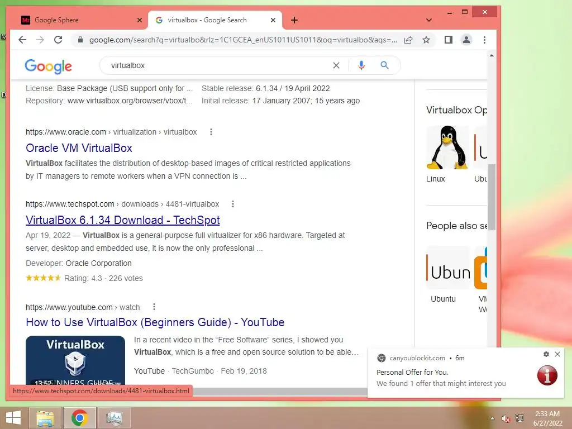
Task: Click the Oracle Corporation developer text
Action: [x=98, y=263]
